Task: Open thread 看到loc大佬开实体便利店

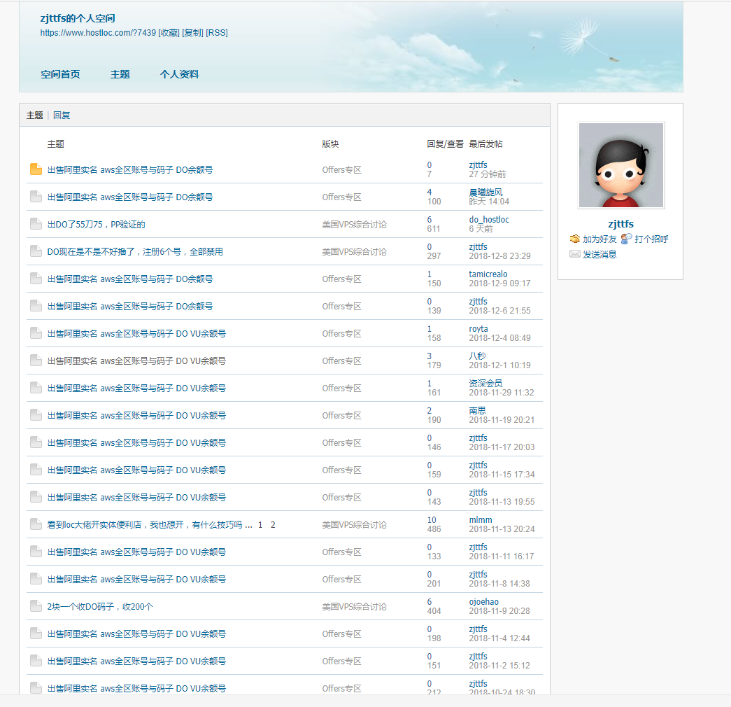Action: tap(145, 525)
